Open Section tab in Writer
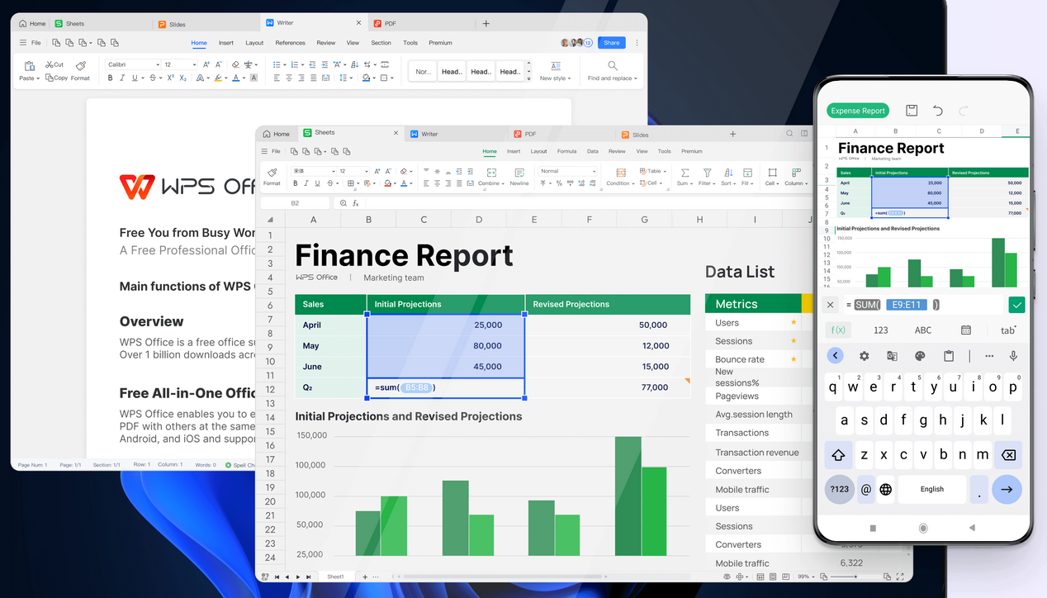Image resolution: width=1047 pixels, height=598 pixels. 381,43
